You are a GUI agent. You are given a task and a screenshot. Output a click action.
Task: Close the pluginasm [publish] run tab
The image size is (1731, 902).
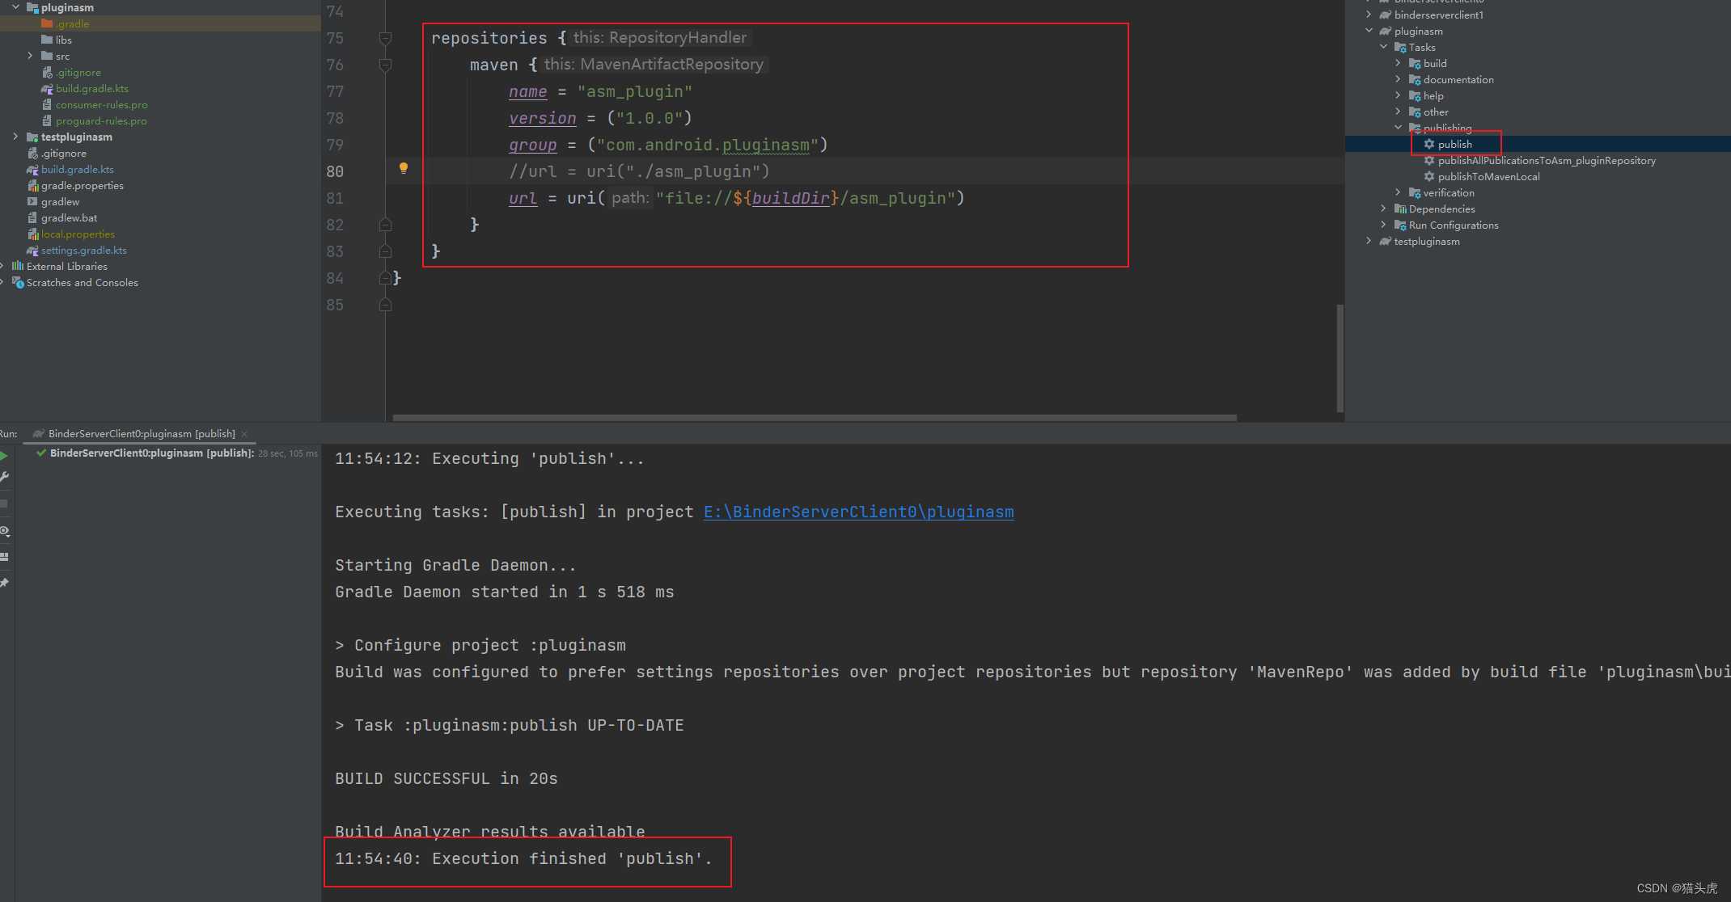pos(244,434)
